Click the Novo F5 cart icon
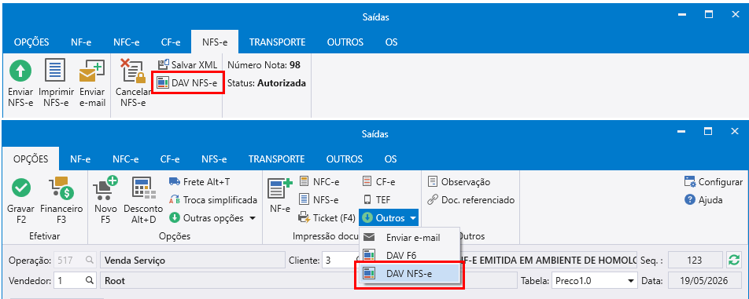This screenshot has height=299, width=749. pos(105,188)
